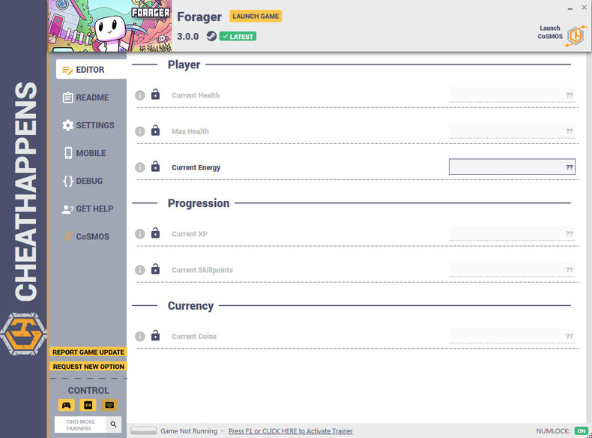Open the MOBILE tab
Viewport: 592px width, 438px height.
point(85,153)
